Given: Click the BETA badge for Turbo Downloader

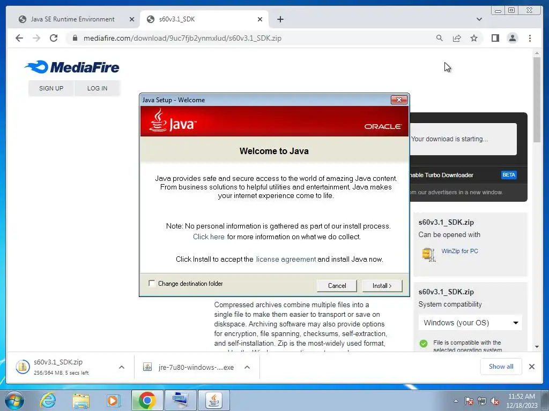Looking at the screenshot, I should [x=509, y=175].
